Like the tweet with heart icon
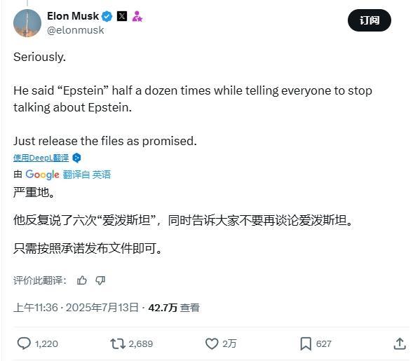Screen dimensions: 420x361 pos(212,343)
